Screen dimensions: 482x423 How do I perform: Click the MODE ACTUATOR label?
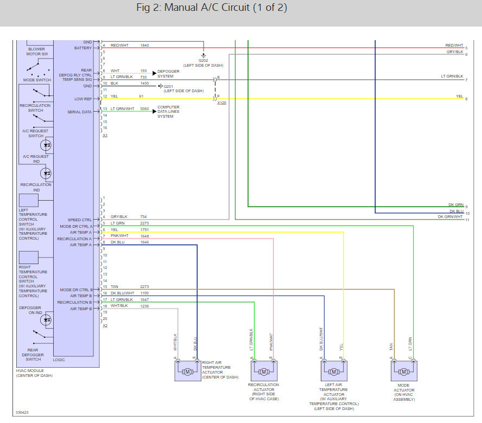pyautogui.click(x=404, y=392)
